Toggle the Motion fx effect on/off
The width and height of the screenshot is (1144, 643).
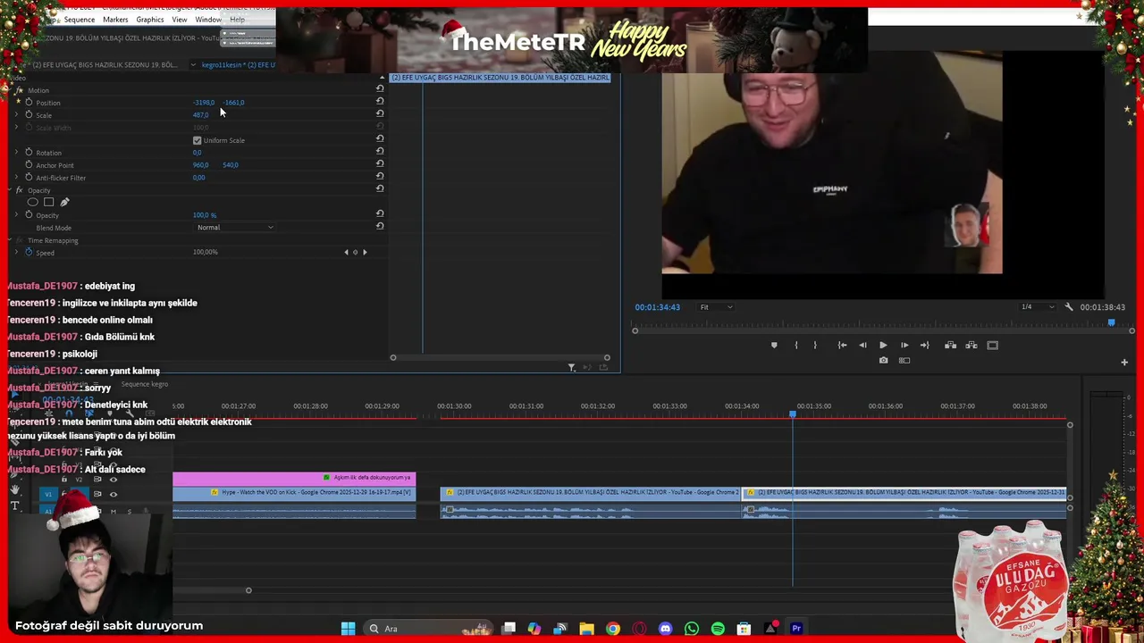(x=20, y=90)
